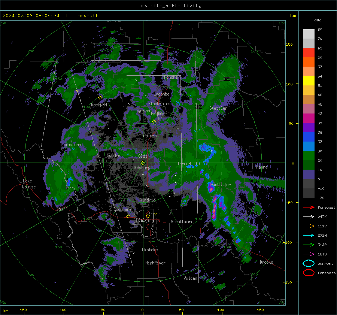Select the slate 10-0 dBZ color swatch
The width and height of the screenshot is (337, 315).
(x=309, y=175)
